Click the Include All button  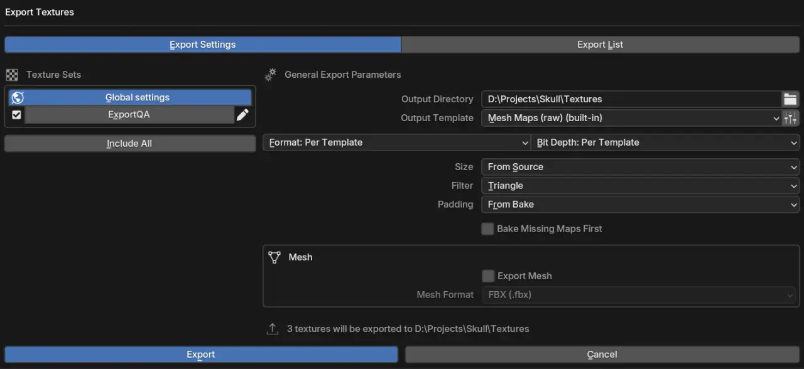130,144
